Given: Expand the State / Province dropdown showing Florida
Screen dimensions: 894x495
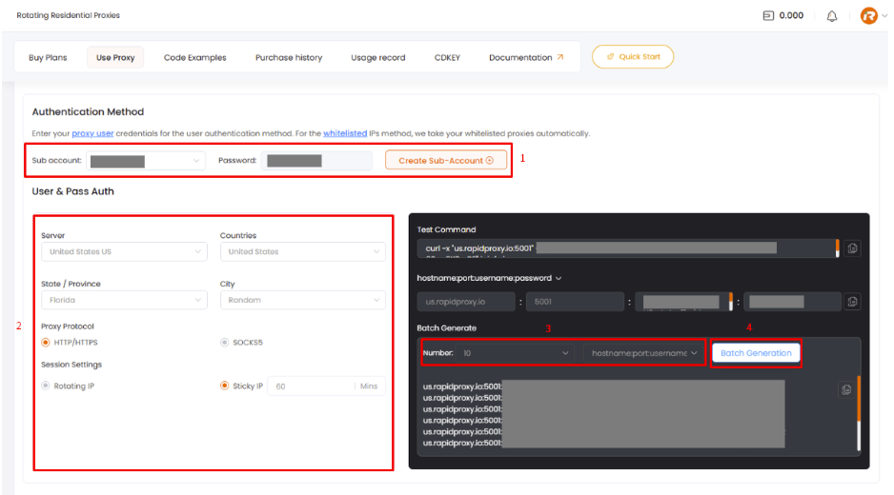Looking at the screenshot, I should (124, 300).
